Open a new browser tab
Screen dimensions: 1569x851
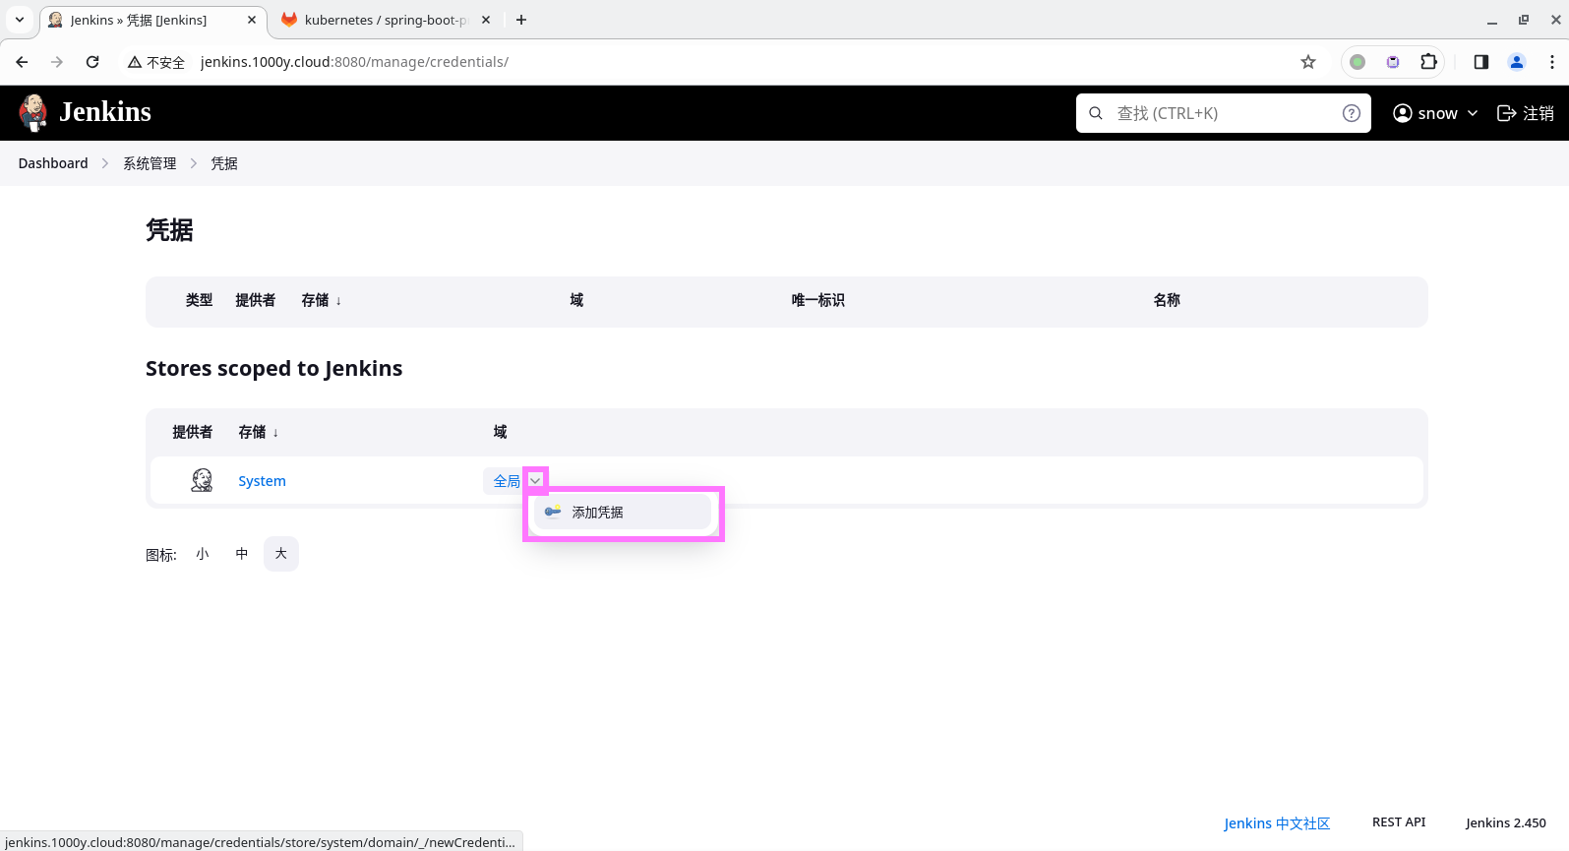[521, 20]
